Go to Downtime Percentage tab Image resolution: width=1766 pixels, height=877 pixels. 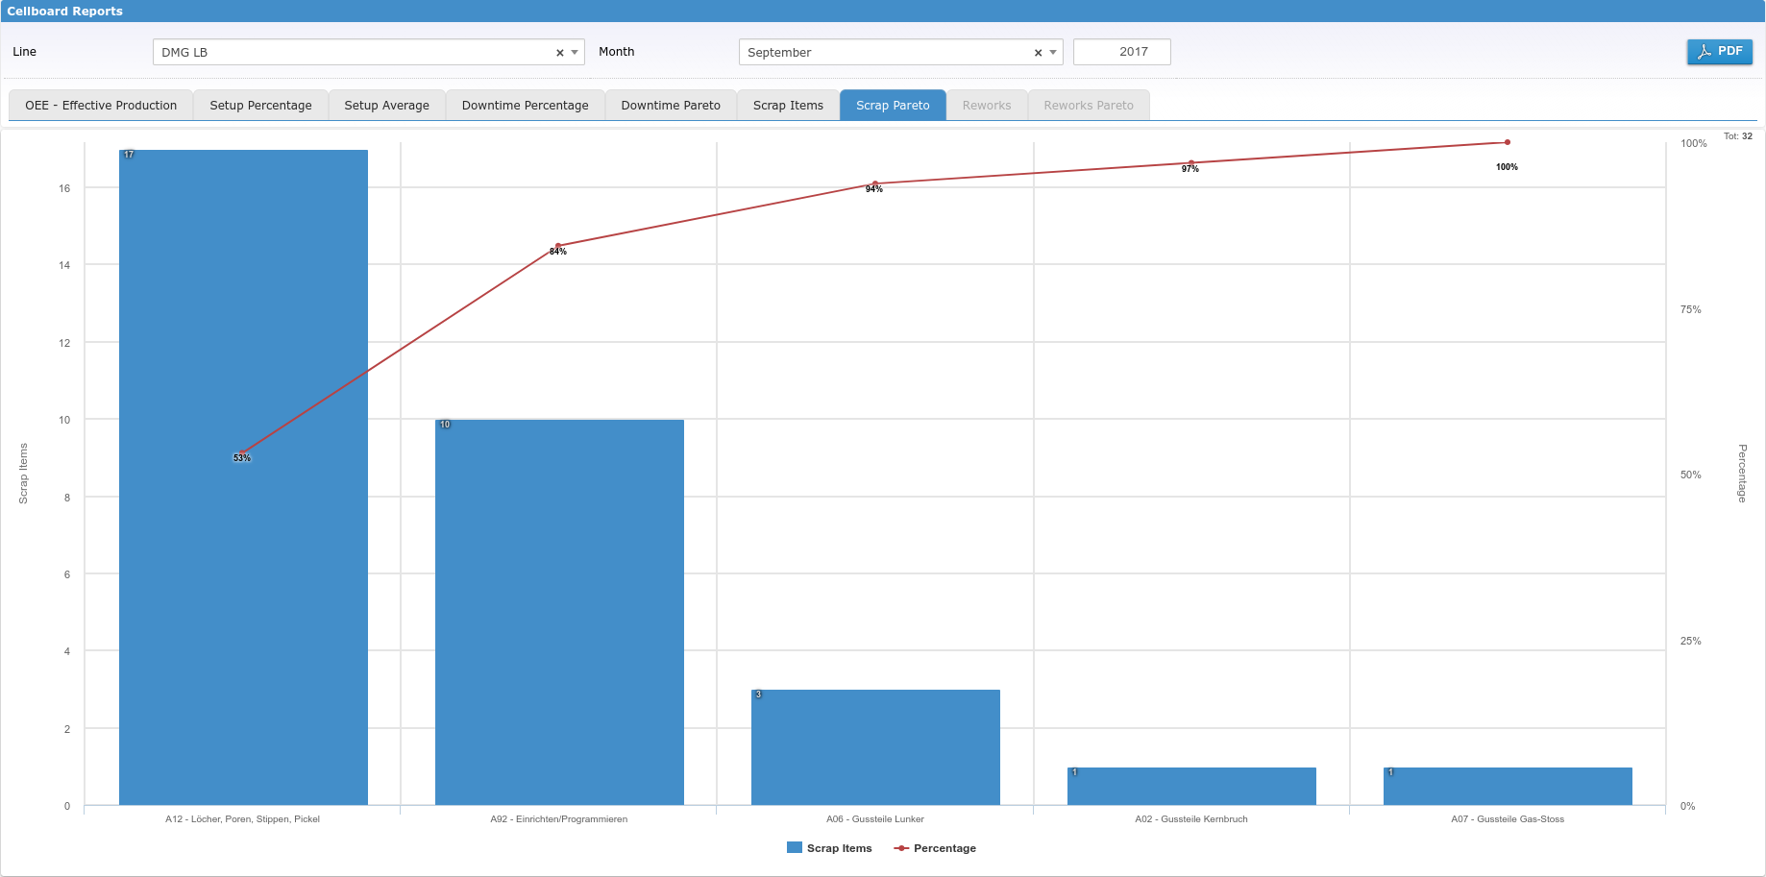[525, 106]
